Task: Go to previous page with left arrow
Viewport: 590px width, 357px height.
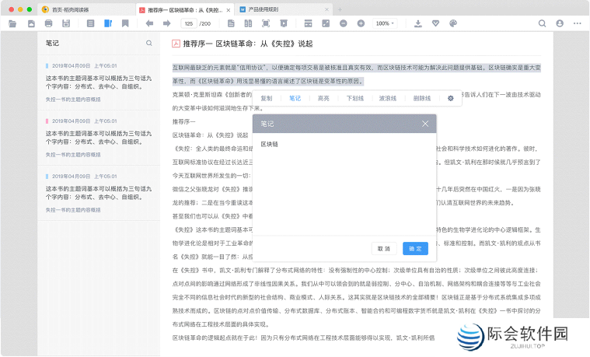Action: tap(149, 23)
